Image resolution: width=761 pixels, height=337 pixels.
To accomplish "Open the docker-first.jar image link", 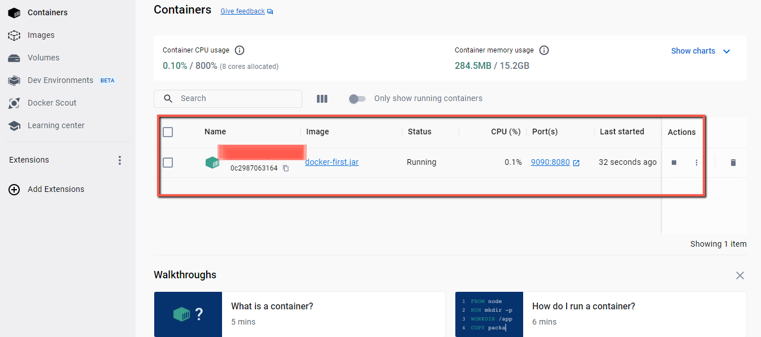I will click(332, 162).
